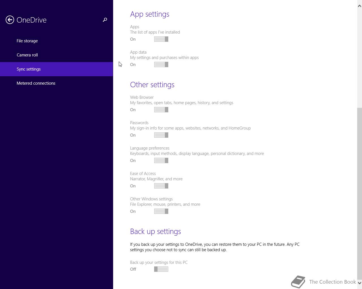Click the Other settings heading
The width and height of the screenshot is (362, 289).
pyautogui.click(x=152, y=85)
